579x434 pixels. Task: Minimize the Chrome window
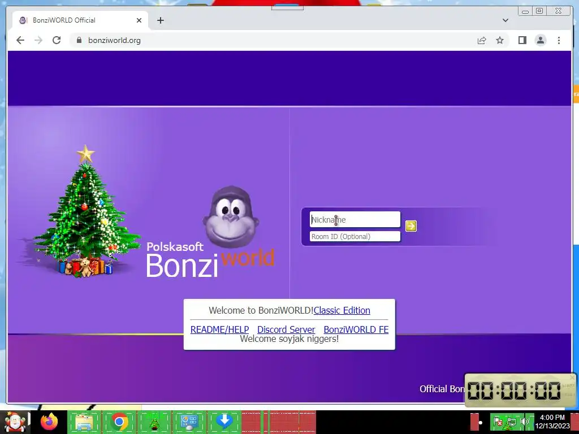point(525,11)
